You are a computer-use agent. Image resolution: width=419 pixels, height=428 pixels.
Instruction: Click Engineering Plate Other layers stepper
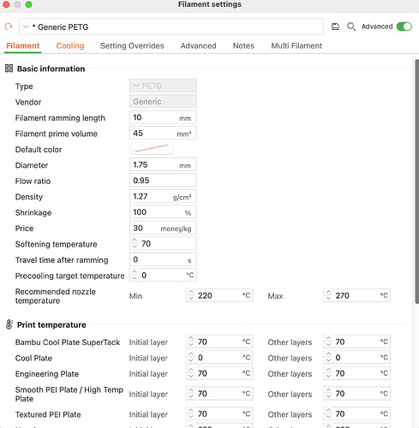coord(328,373)
